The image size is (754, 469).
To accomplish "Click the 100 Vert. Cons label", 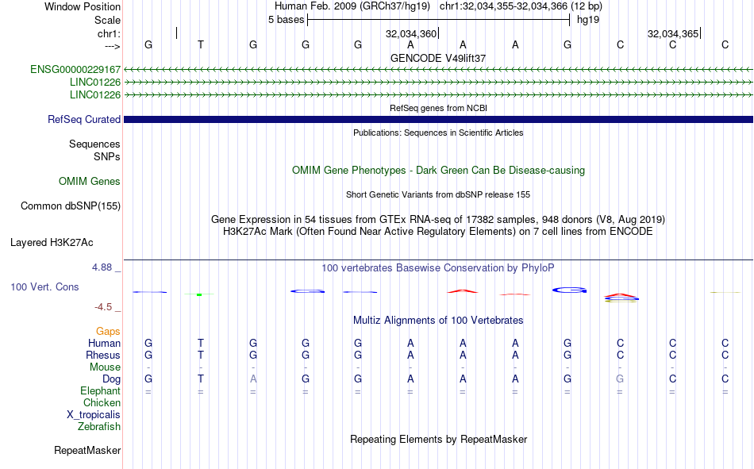I will [x=44, y=286].
